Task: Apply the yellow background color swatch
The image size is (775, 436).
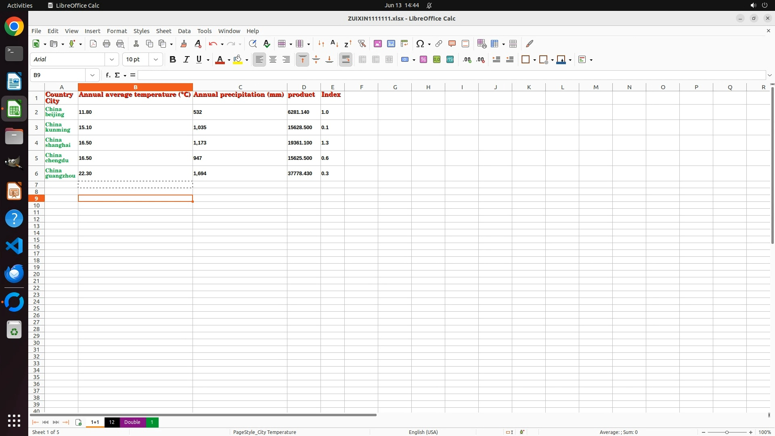Action: [238, 60]
